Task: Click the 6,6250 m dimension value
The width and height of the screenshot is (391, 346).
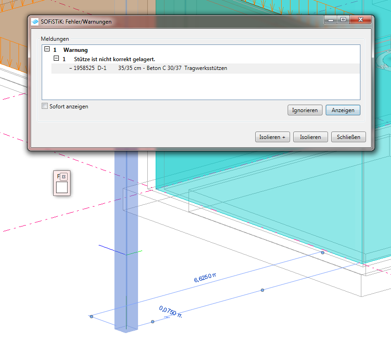Action: pos(206,278)
